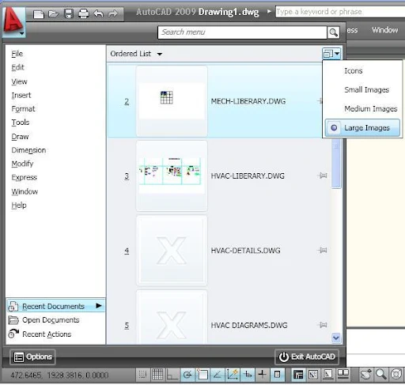405x385 pixels.
Task: Open the Ordered List dropdown
Action: 136,54
